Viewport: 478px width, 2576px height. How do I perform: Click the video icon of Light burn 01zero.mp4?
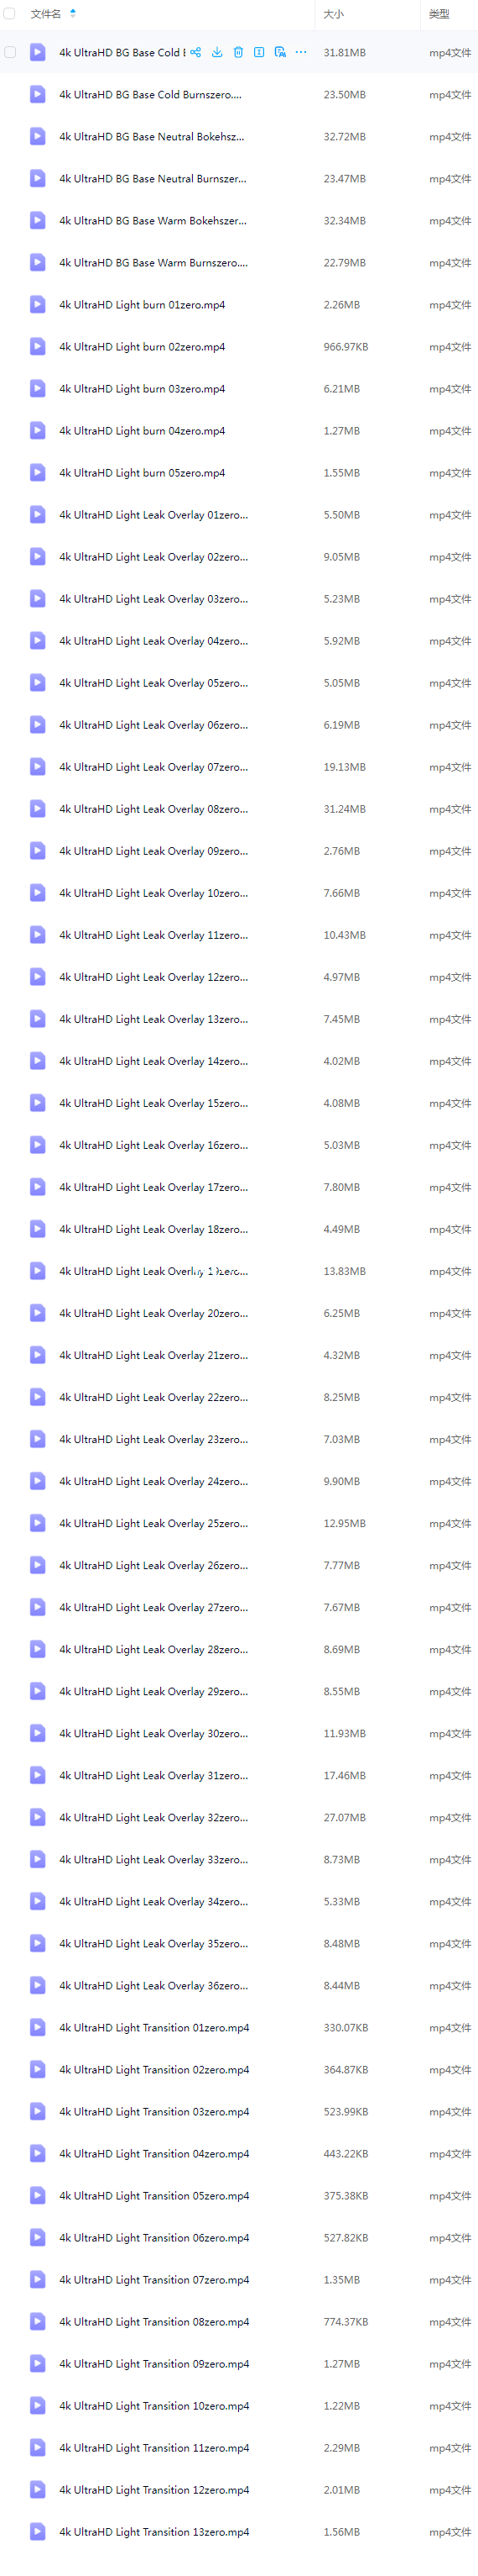38,304
